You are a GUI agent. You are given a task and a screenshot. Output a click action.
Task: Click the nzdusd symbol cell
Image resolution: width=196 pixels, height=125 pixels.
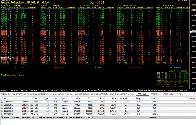point(65,111)
